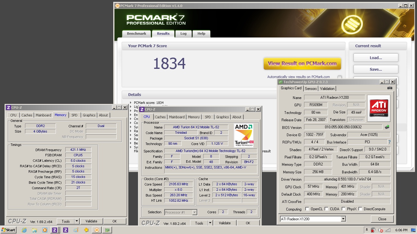Screen dimensions: 417x234
Task: Click OK in center CPU-Z window
Action: [x=248, y=223]
